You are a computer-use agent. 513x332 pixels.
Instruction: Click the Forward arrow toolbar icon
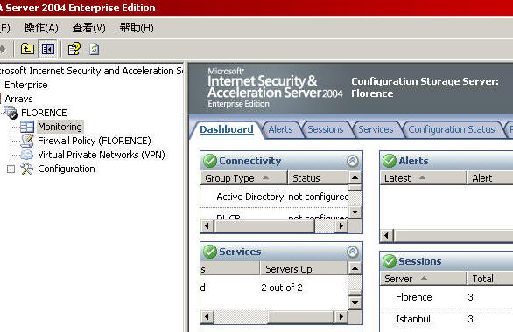pos(3,49)
